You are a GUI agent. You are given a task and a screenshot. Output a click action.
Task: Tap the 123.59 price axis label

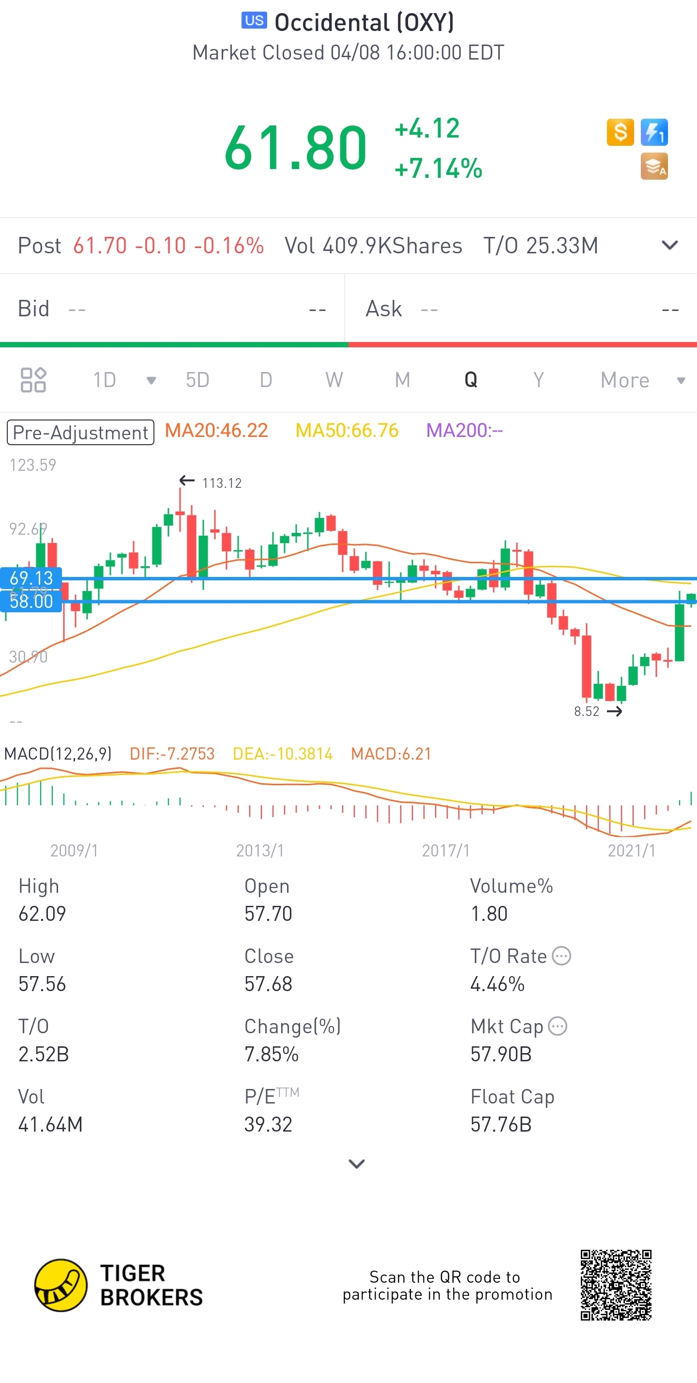coord(33,465)
